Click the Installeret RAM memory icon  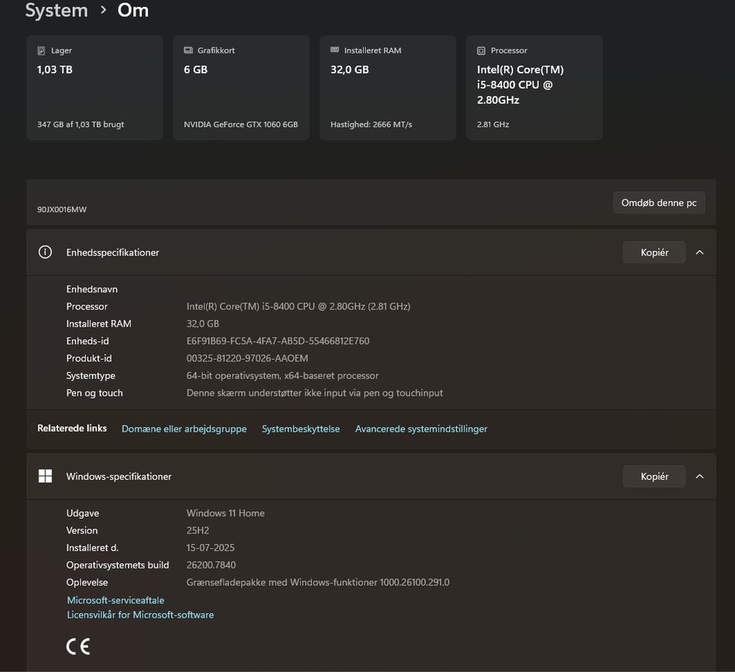coord(335,50)
